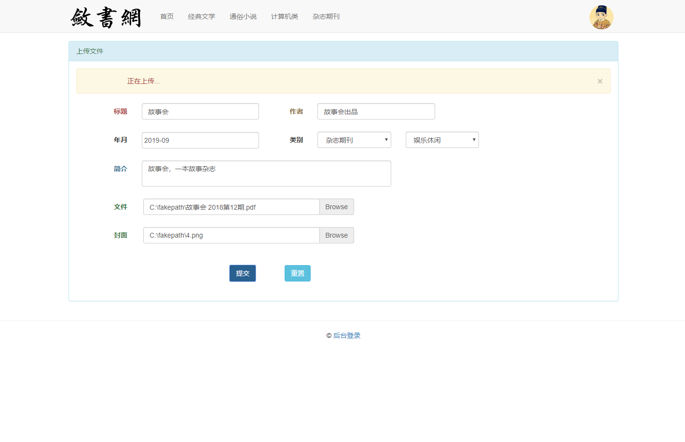Click inside the 简介 description textarea
This screenshot has width=685, height=442.
click(x=266, y=173)
